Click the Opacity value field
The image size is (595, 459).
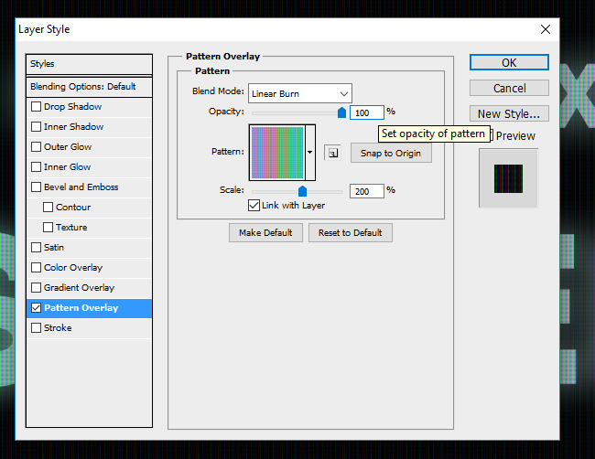coord(366,112)
